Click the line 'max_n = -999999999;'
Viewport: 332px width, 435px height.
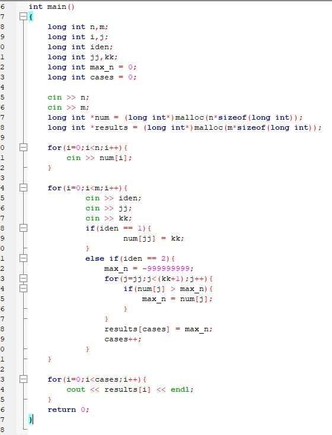149,268
